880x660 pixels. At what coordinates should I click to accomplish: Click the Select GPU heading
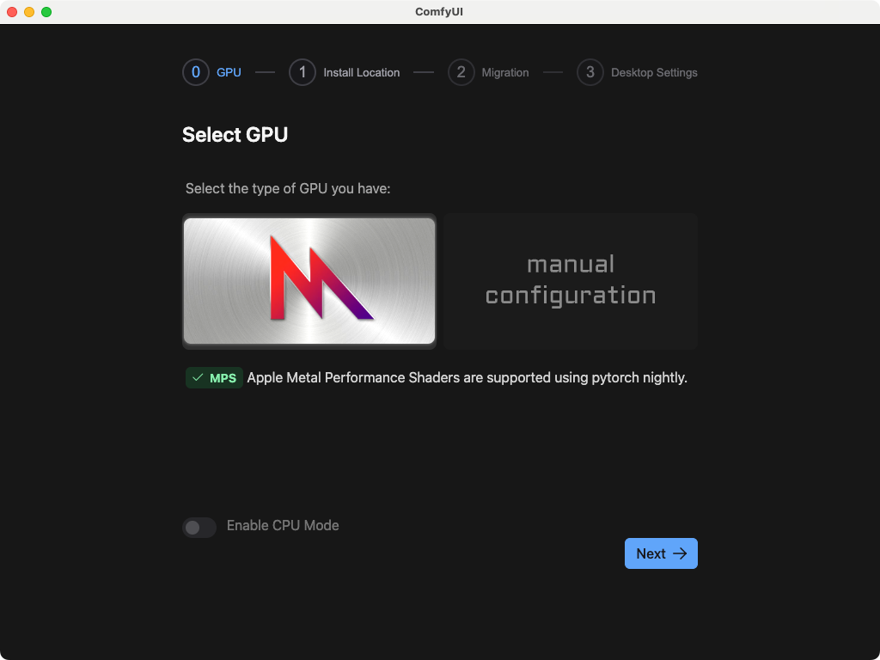tap(235, 135)
